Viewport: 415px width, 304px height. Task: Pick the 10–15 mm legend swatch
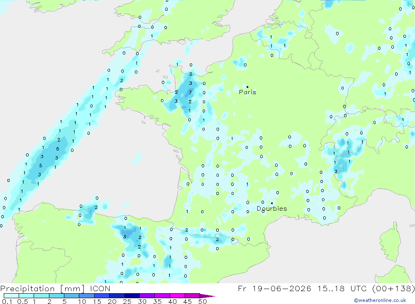[87, 296]
